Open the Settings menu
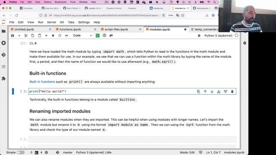The width and height of the screenshot is (276, 155). click(84, 22)
